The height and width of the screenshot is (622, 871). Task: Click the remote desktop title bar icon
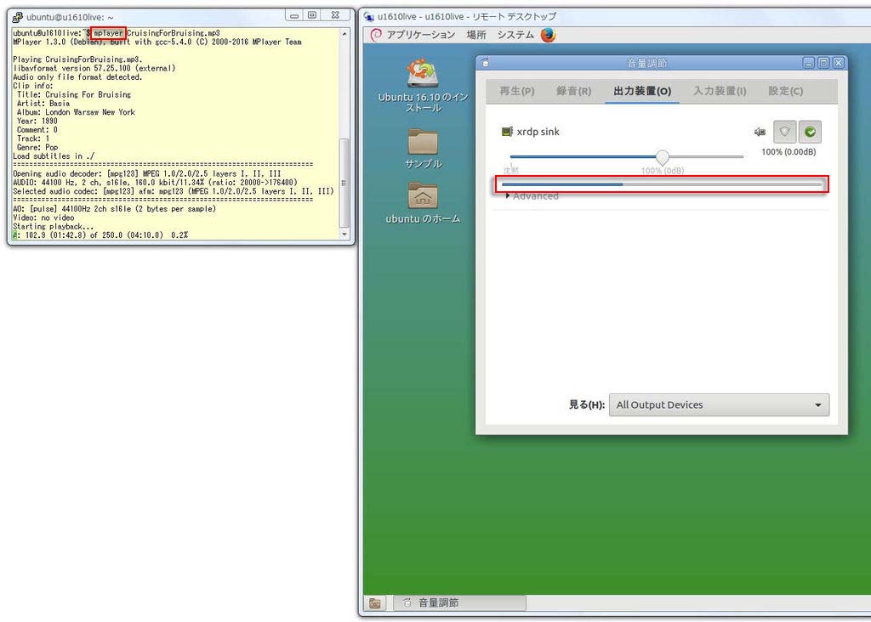point(369,17)
